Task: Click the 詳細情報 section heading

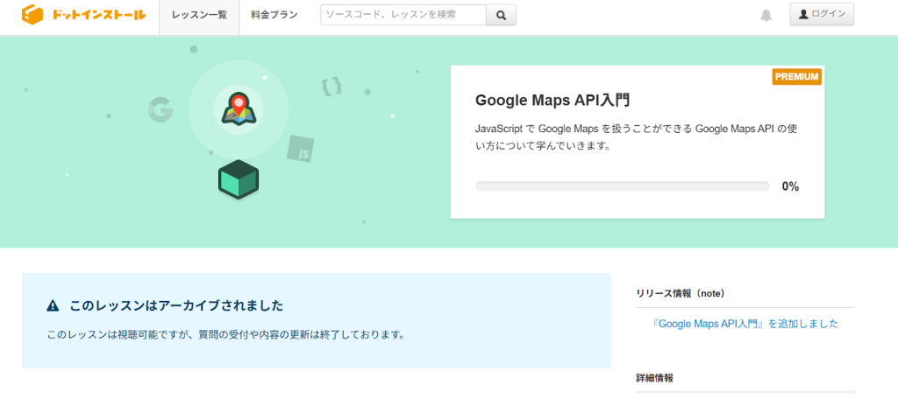Action: 655,378
